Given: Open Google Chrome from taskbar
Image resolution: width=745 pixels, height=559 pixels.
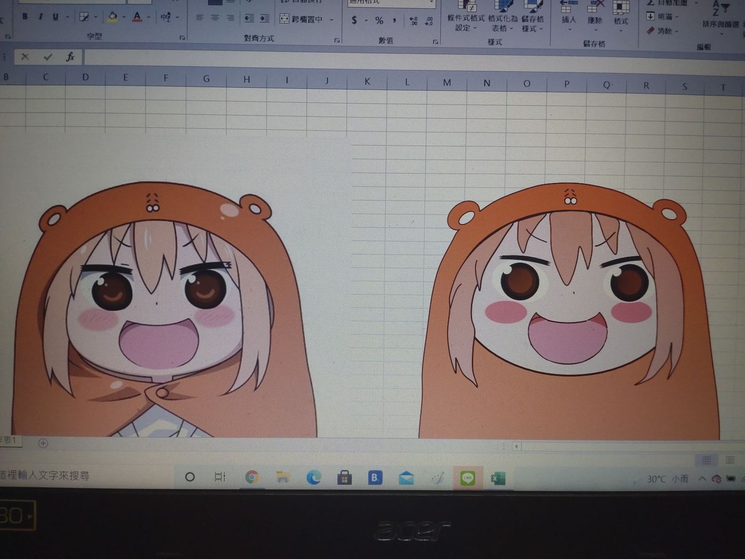Looking at the screenshot, I should coord(252,478).
